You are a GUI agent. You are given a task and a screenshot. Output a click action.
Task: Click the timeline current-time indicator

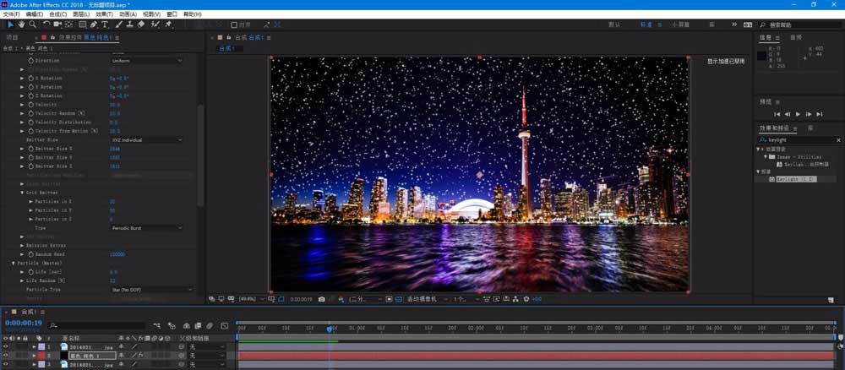pos(330,328)
